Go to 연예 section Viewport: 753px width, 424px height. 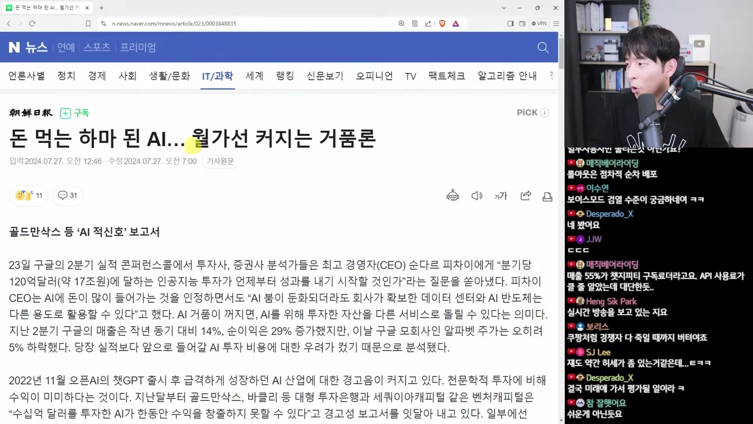click(x=66, y=48)
